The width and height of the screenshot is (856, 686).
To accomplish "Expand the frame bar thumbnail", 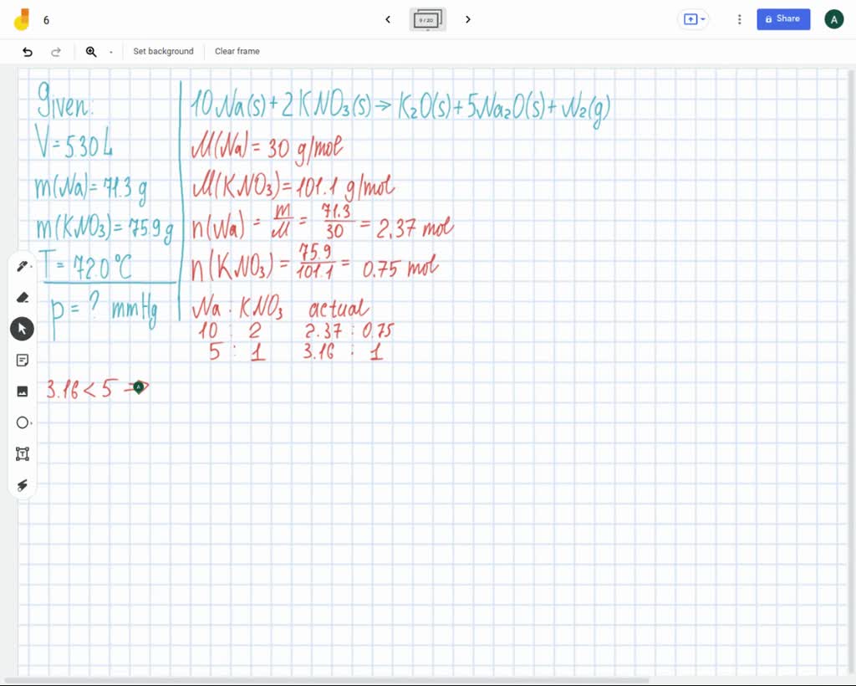I will (x=427, y=20).
